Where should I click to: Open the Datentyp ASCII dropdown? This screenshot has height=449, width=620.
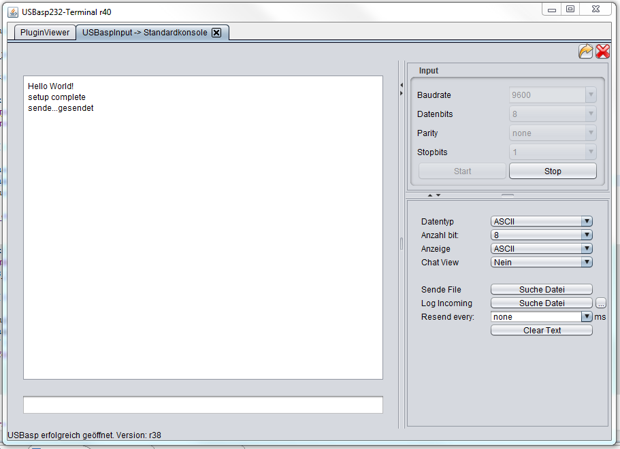(x=541, y=221)
